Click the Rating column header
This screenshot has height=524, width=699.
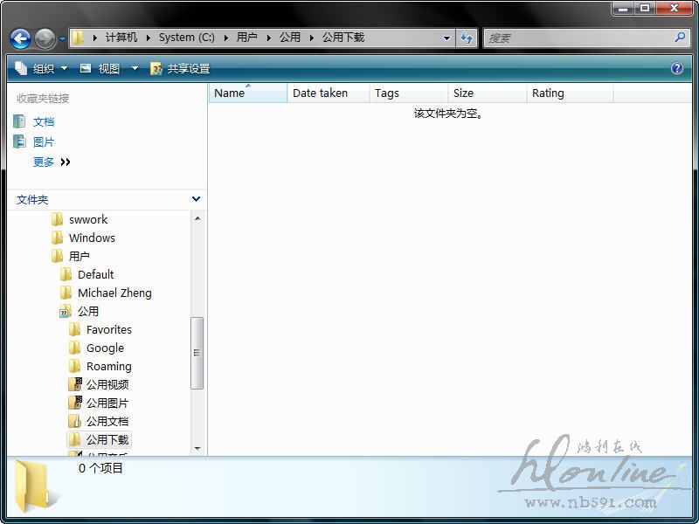click(571, 93)
